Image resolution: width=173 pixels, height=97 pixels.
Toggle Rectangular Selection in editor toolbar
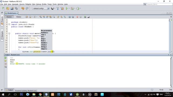click(54, 17)
